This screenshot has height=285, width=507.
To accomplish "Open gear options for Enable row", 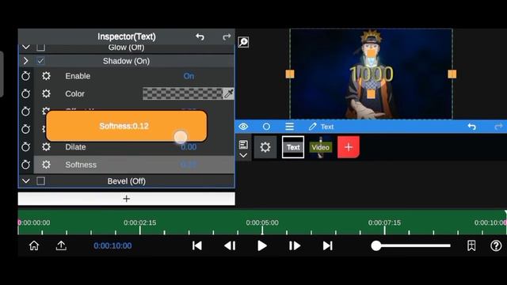I will pos(46,76).
